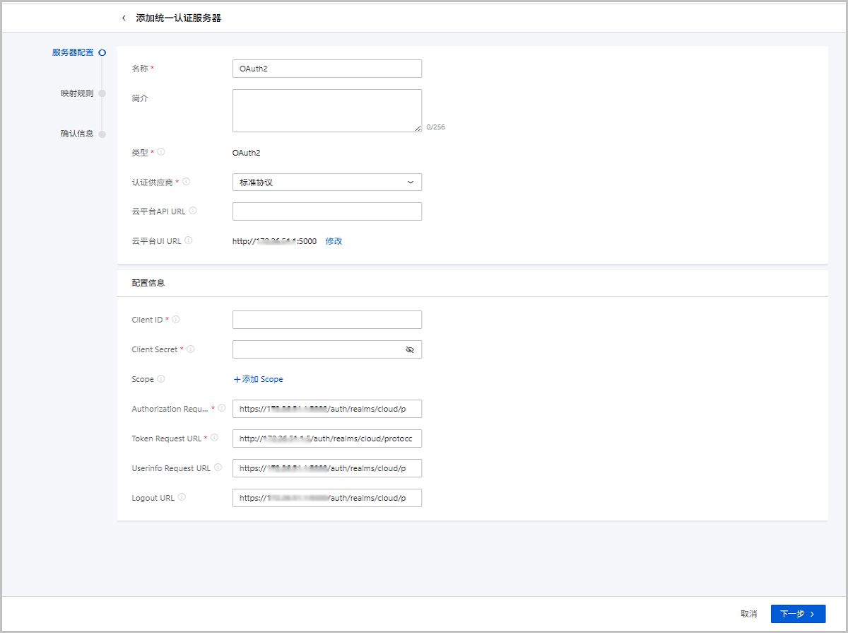The height and width of the screenshot is (633, 848).
Task: Focus the Authorization Request URL field
Action: tap(327, 409)
